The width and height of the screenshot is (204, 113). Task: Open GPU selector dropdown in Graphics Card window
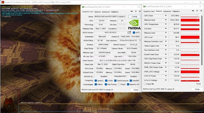click(114, 90)
